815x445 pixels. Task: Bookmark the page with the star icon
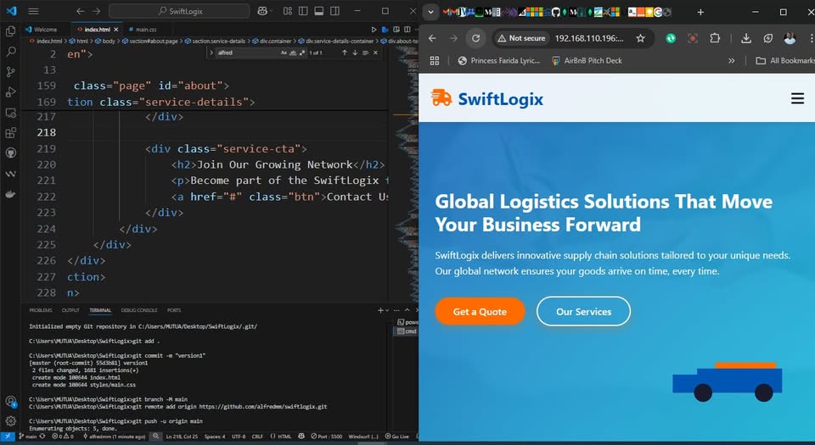click(640, 38)
